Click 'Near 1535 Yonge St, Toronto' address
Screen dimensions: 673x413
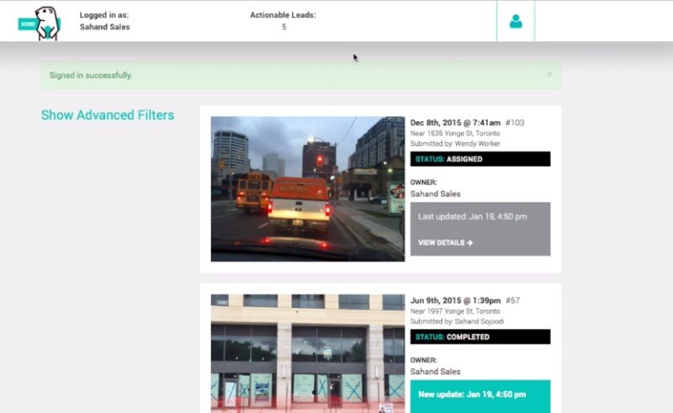pos(455,134)
